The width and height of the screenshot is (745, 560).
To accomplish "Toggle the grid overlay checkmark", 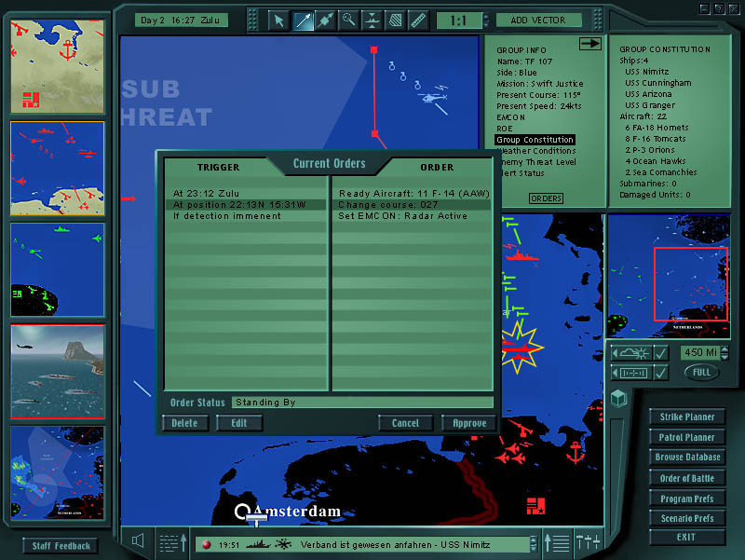I will 661,373.
